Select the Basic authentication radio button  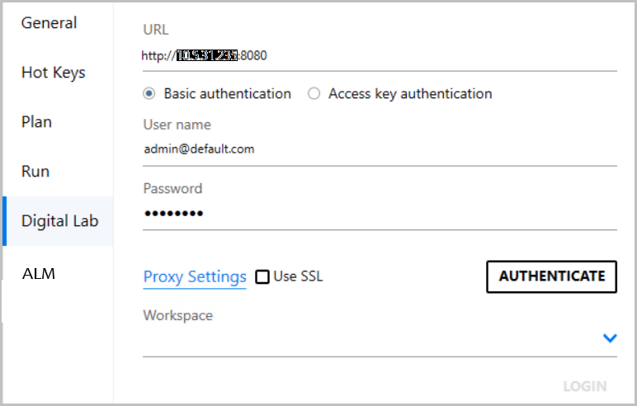click(x=149, y=94)
